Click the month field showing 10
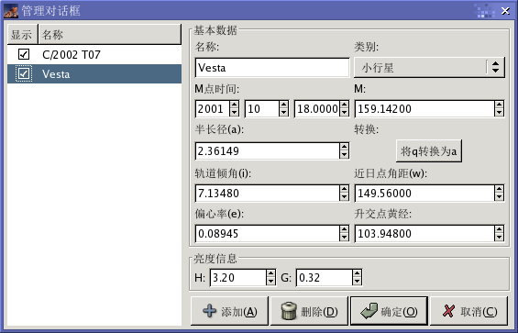Viewport: 518px width, 333px height. click(262, 109)
